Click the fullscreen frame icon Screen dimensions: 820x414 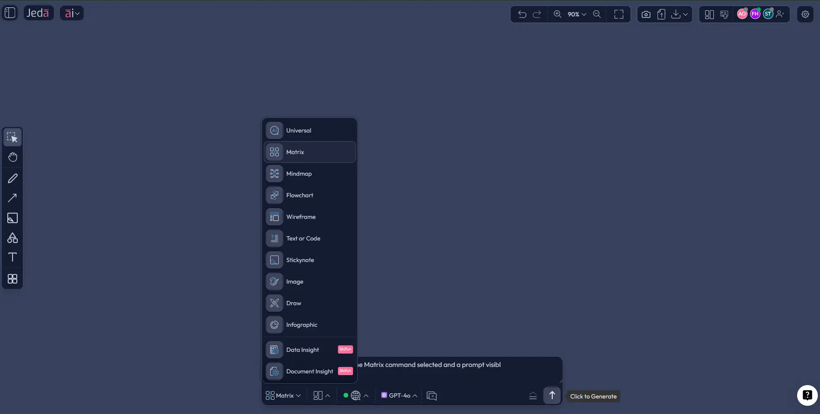(x=619, y=14)
